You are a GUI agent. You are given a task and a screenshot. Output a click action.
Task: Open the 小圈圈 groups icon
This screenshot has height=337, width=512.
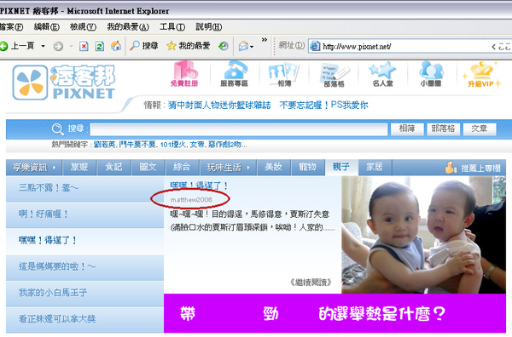pos(431,74)
